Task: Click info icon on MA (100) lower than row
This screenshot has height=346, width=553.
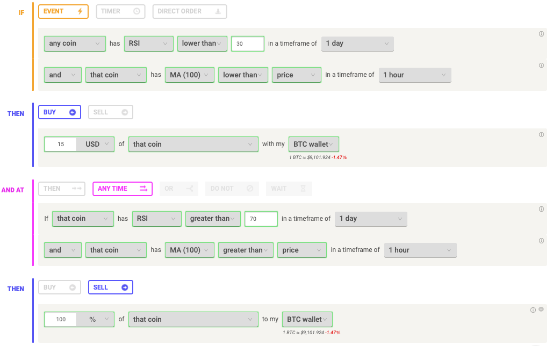Action: pyautogui.click(x=541, y=66)
